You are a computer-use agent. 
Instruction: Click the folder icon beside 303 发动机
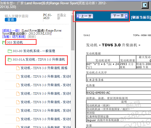click(x=4, y=43)
